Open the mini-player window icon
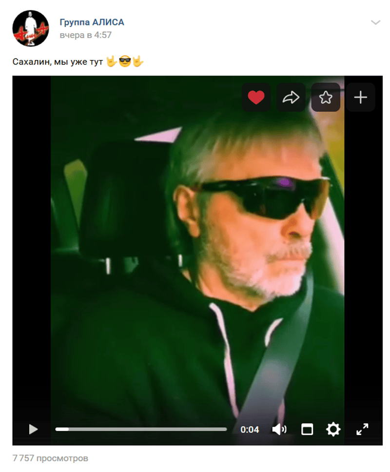The height and width of the screenshot is (472, 390). pyautogui.click(x=307, y=429)
